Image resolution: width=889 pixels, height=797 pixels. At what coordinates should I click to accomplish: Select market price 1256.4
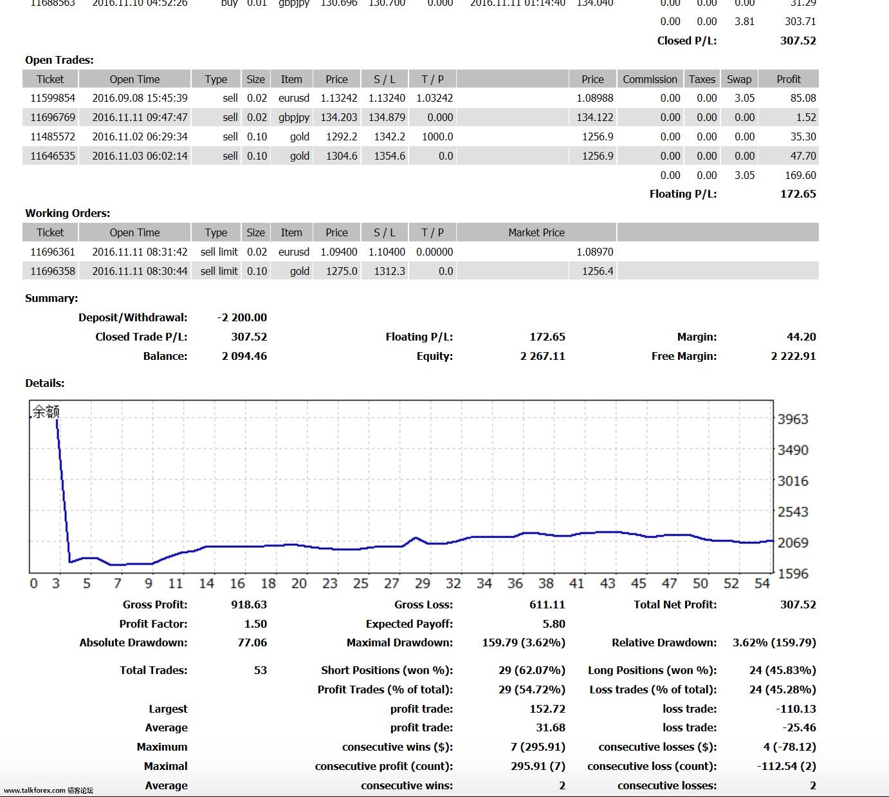(x=598, y=271)
